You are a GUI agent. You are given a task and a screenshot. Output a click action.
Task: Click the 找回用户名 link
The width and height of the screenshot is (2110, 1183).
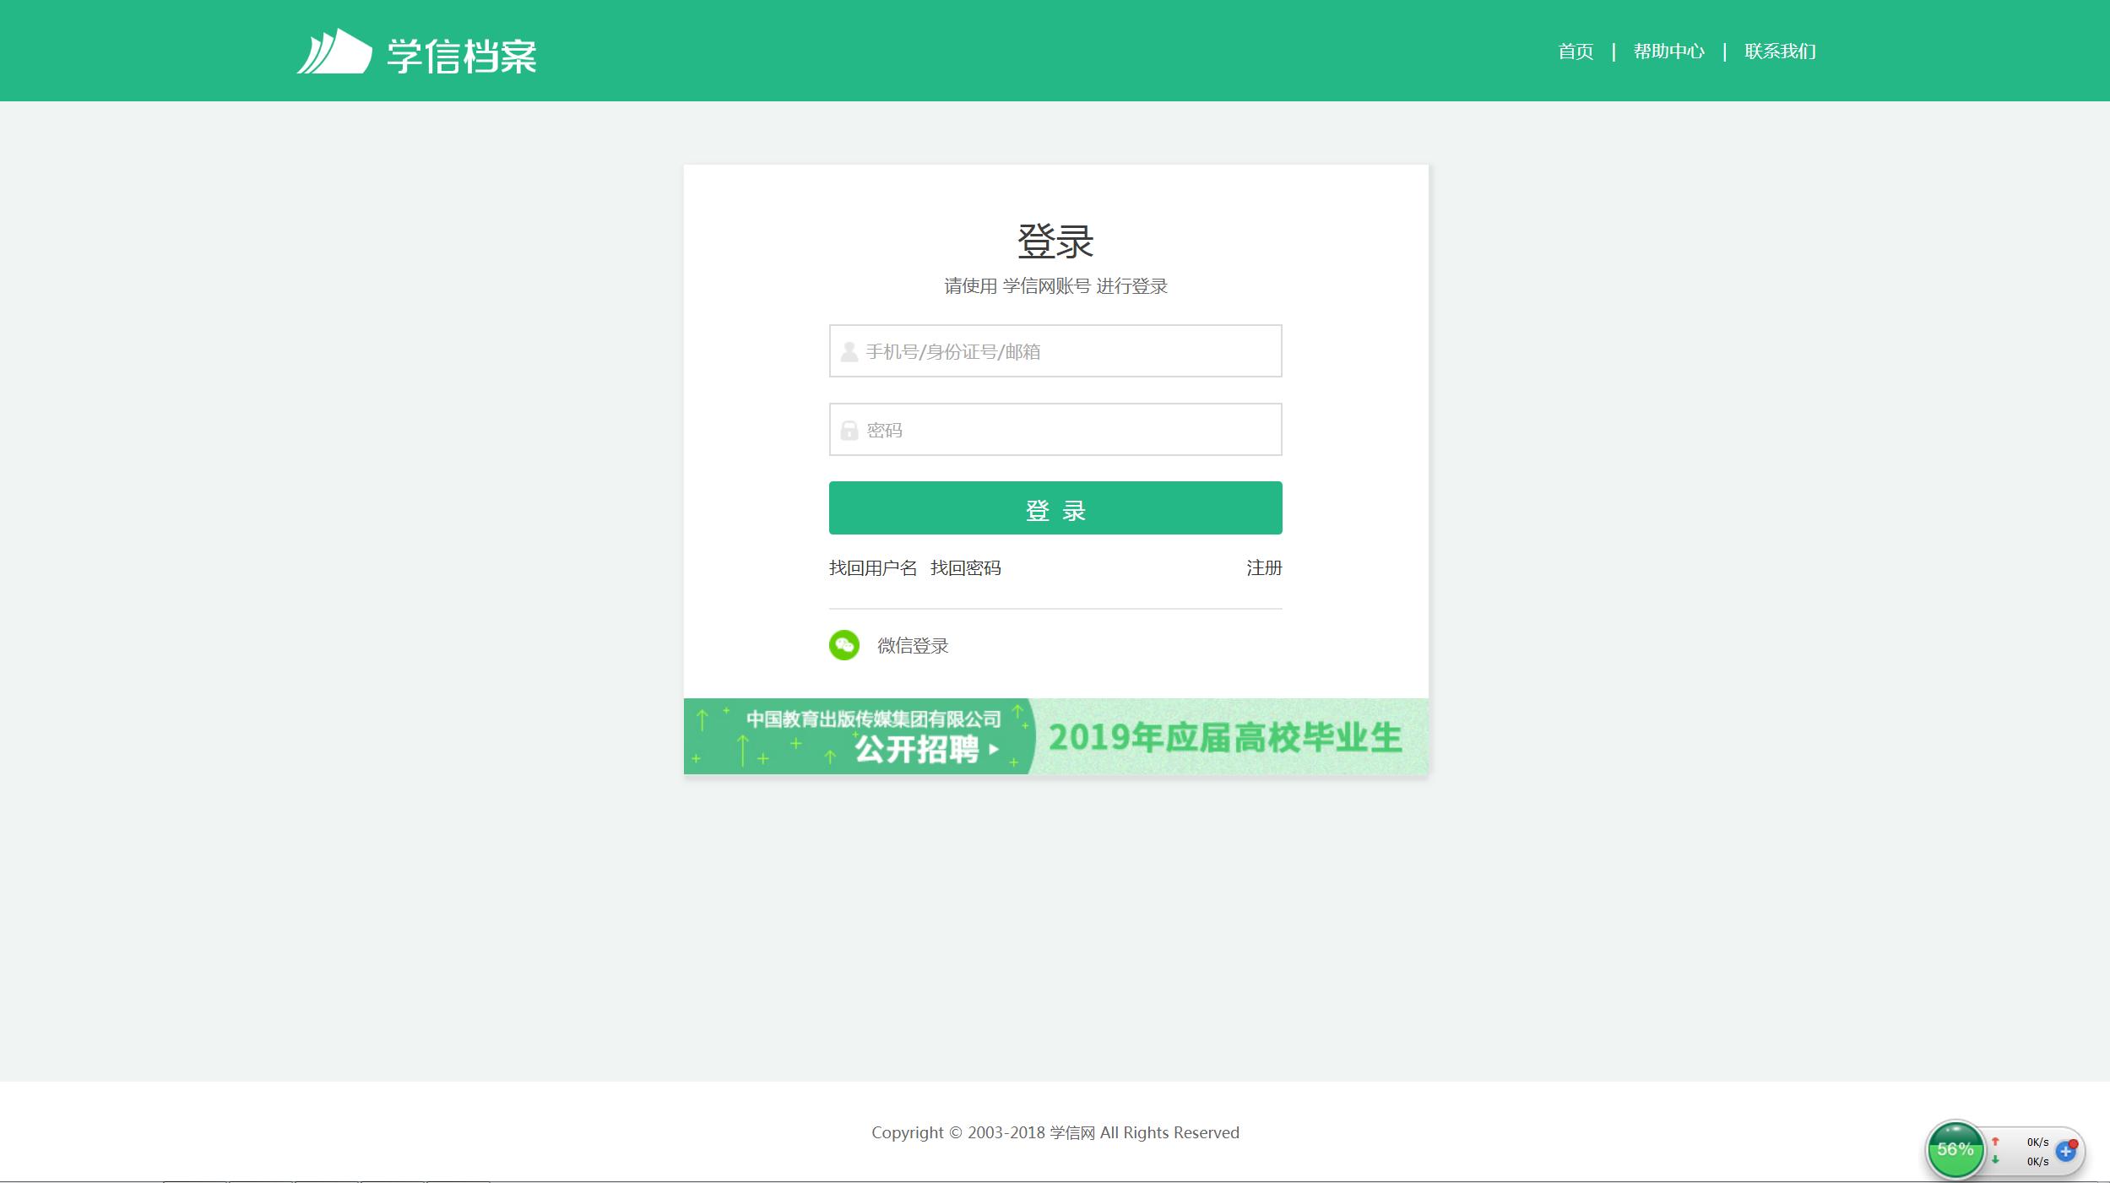[874, 568]
